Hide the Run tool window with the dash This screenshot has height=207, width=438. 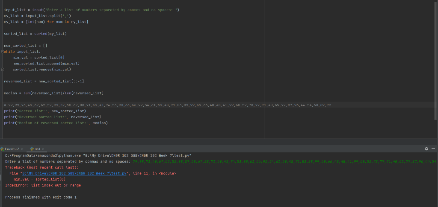point(433,149)
